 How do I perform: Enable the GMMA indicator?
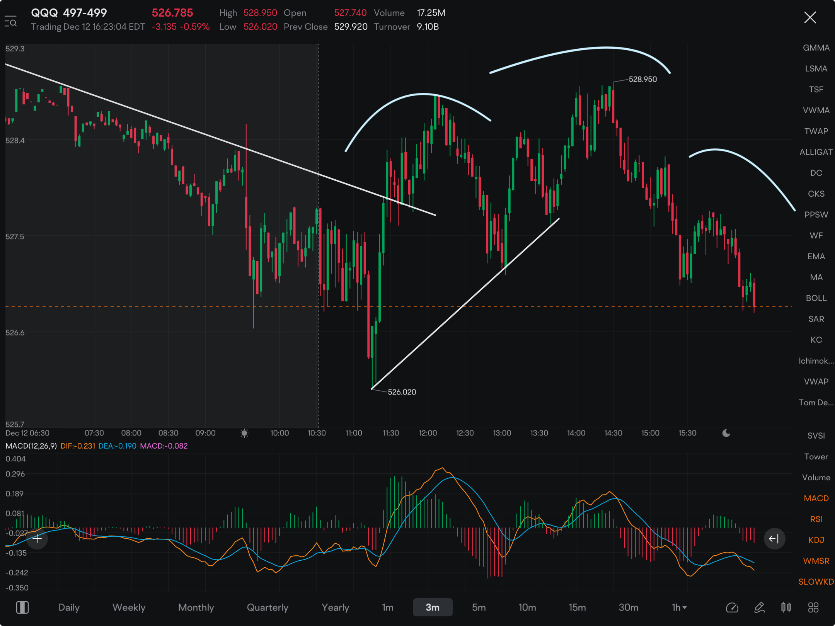tap(816, 48)
